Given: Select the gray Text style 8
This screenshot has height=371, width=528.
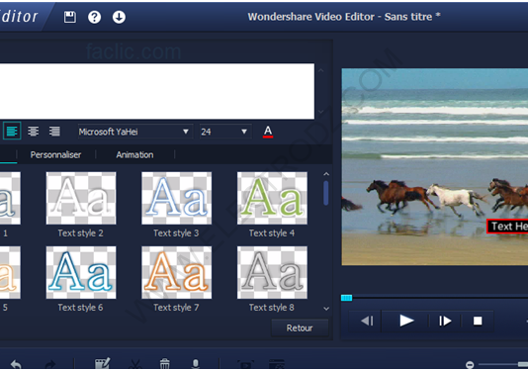Looking at the screenshot, I should [272, 272].
